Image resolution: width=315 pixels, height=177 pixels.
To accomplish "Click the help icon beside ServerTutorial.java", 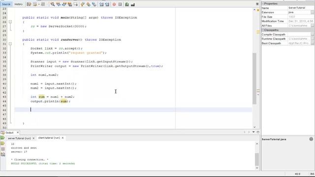I will (311, 139).
